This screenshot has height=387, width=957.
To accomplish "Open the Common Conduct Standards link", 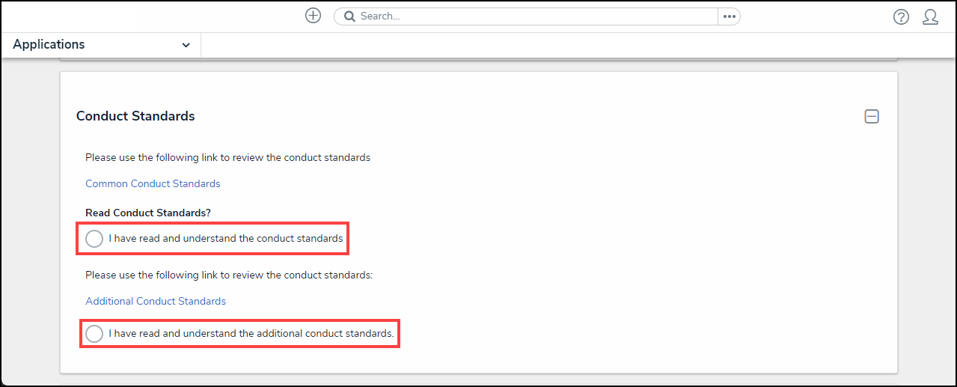I will coord(153,183).
